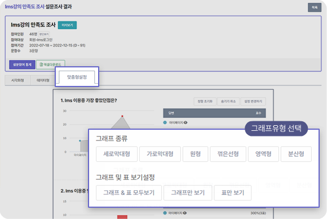Pick the 분산형 graph type
The width and height of the screenshot is (327, 219).
(296, 154)
